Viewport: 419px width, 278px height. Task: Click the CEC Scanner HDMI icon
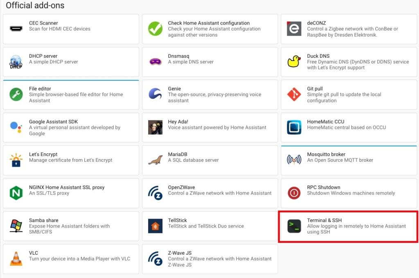16,29
